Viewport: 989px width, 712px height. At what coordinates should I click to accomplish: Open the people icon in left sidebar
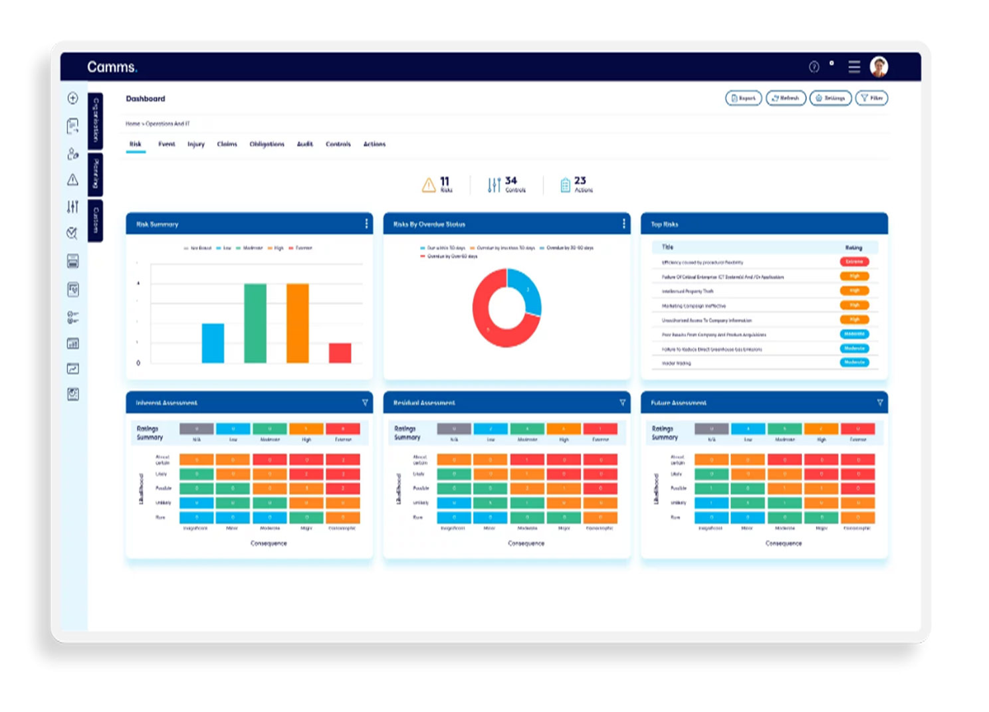pyautogui.click(x=73, y=153)
